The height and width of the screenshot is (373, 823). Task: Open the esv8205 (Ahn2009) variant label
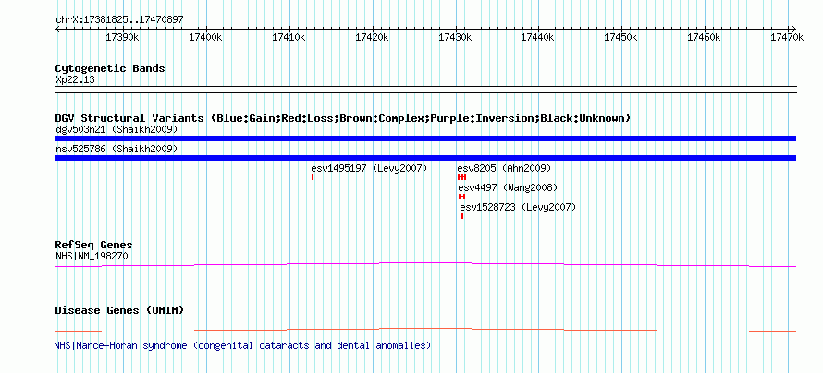[x=504, y=168]
